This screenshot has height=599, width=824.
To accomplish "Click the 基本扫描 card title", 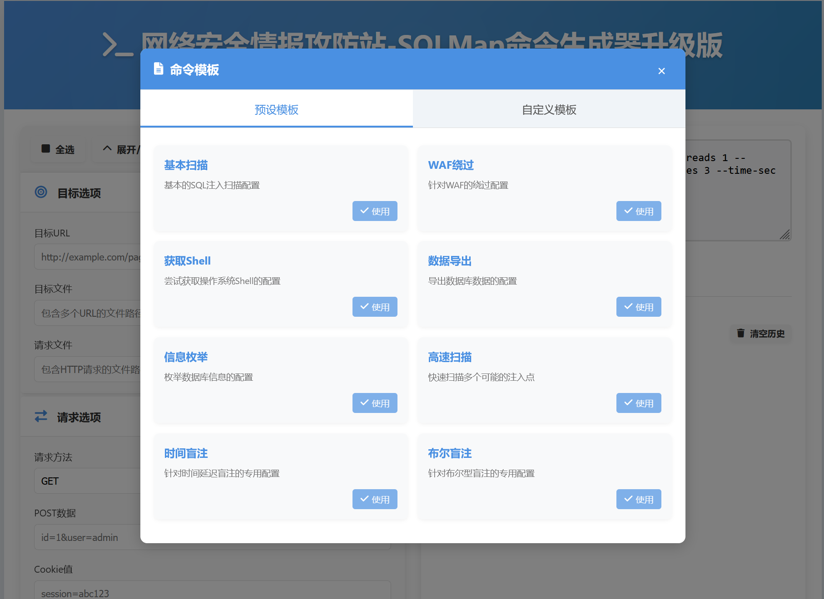I will tap(186, 165).
